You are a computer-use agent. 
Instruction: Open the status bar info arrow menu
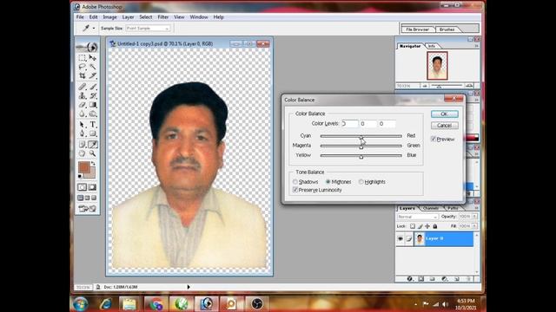point(189,287)
